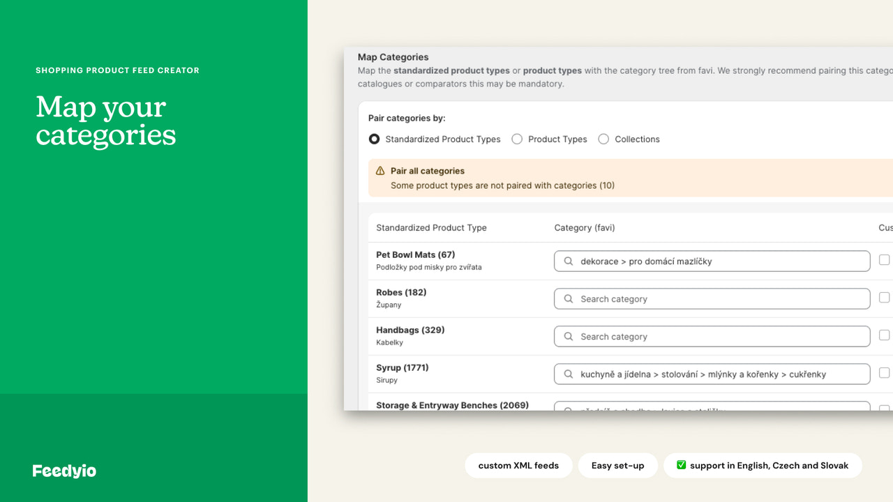893x502 pixels.
Task: Click the warning triangle in the Pair all categories banner
Action: pos(380,170)
